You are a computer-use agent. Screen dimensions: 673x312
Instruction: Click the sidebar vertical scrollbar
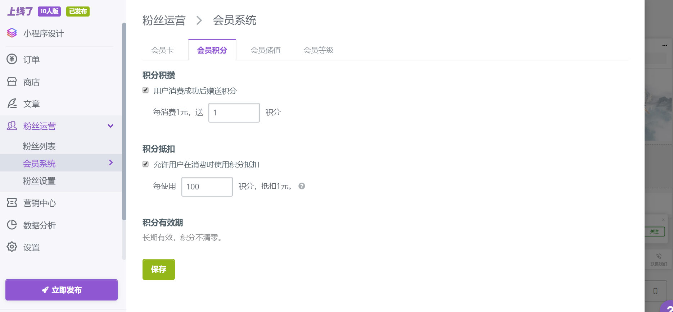(124, 121)
